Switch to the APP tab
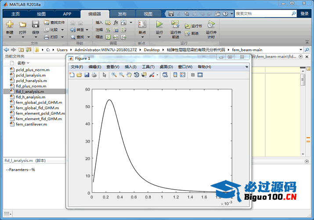This screenshot has height=220, width=314. [x=67, y=14]
